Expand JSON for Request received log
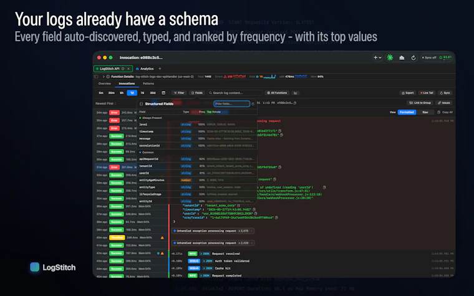 click(x=205, y=254)
